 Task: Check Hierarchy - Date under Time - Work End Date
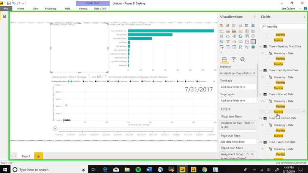(267, 149)
